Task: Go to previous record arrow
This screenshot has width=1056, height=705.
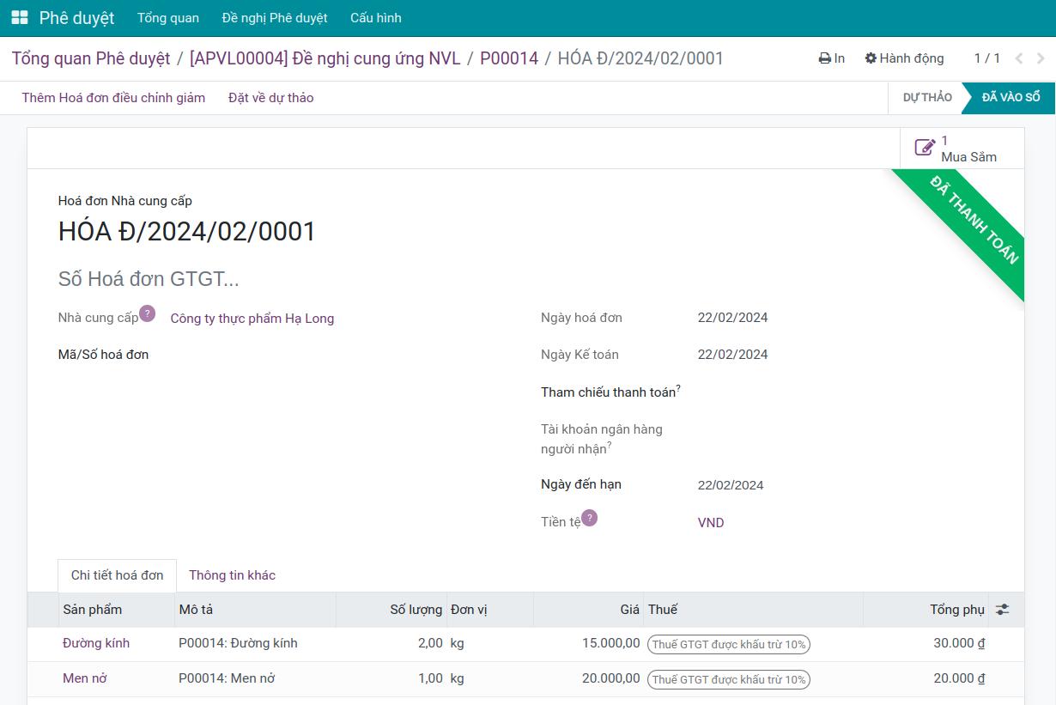Action: 1019,58
